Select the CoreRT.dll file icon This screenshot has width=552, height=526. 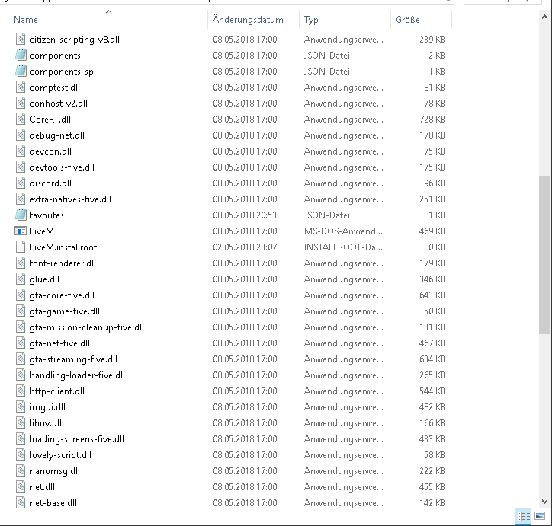(21, 119)
